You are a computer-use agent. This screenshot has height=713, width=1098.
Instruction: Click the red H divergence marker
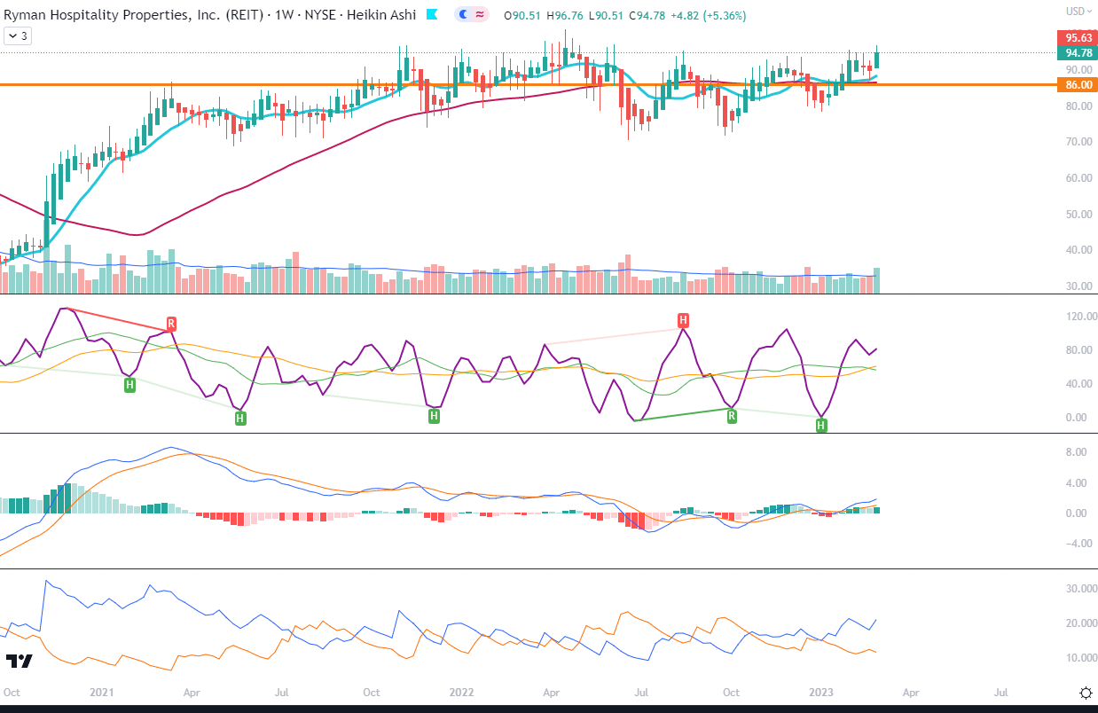pos(683,319)
